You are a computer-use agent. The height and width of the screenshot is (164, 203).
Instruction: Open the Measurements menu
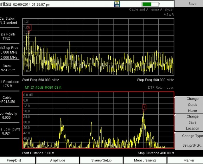pos(145,160)
